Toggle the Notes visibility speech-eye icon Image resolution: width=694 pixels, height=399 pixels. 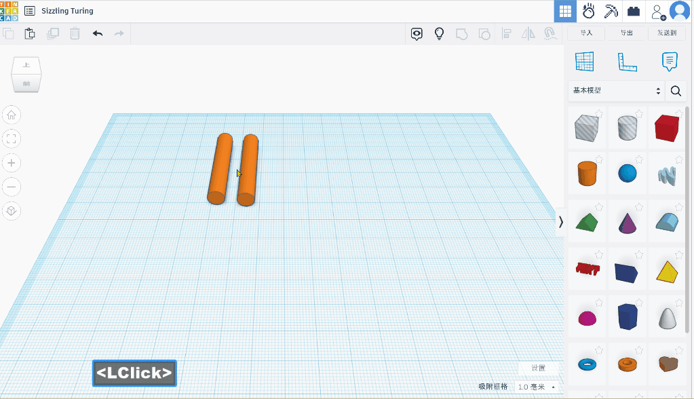(417, 34)
